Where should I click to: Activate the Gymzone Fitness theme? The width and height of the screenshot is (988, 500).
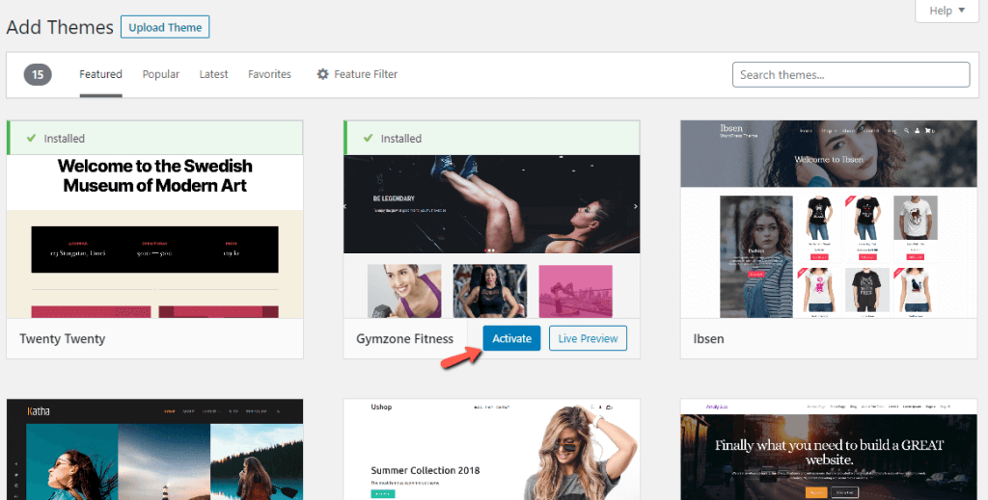[511, 338]
